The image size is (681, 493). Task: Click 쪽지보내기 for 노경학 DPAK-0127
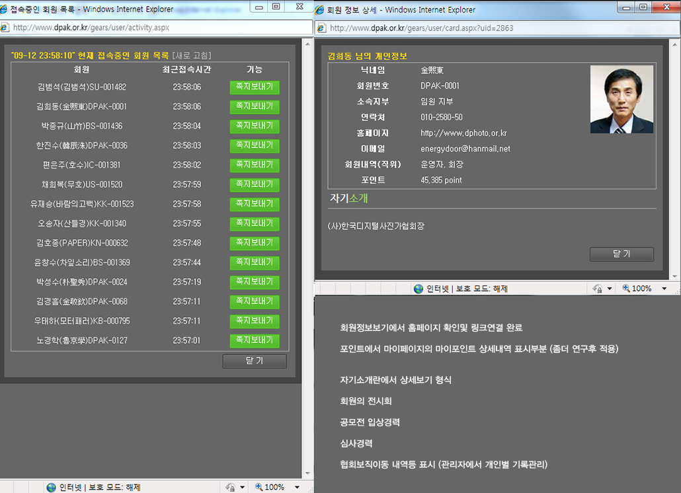255,341
